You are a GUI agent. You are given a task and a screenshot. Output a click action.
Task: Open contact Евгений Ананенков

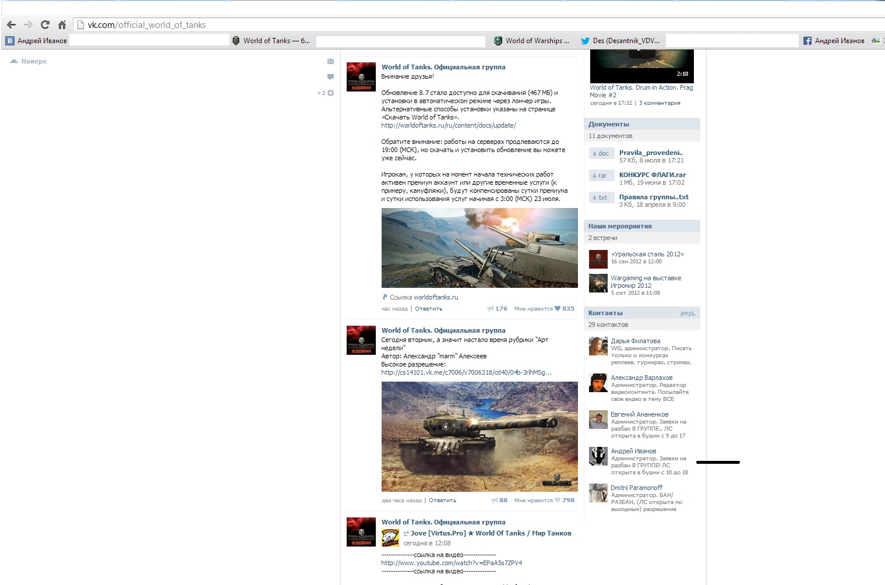tap(640, 414)
